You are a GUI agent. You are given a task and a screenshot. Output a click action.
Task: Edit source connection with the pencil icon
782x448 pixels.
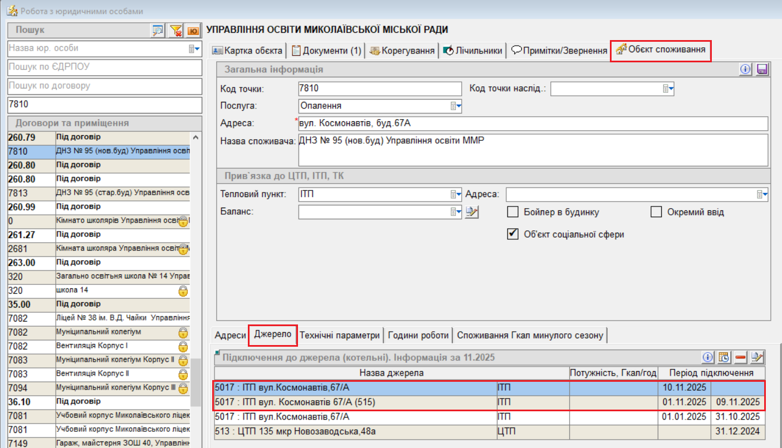[757, 357]
